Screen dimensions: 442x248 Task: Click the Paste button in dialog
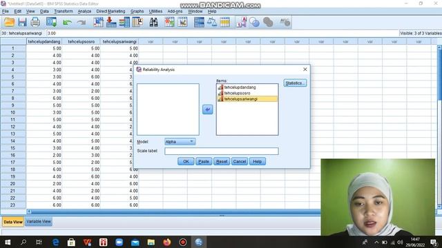pos(204,161)
